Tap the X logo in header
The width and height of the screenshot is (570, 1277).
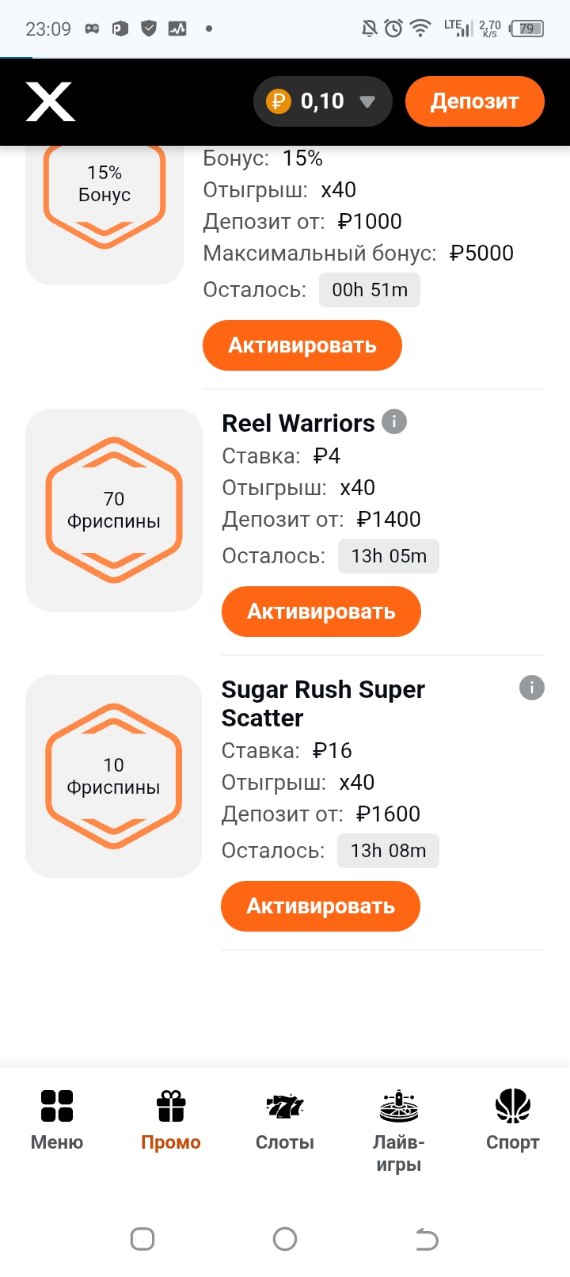51,102
